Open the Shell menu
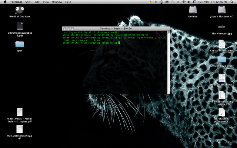237x148 pixels. pos(28,2)
